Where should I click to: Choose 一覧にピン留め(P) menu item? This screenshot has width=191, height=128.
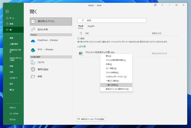[x=116, y=81]
